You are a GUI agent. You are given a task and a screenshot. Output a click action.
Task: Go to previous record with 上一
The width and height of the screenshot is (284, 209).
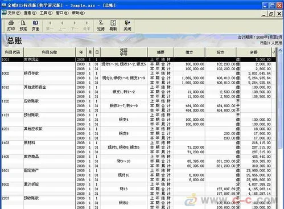62,26
